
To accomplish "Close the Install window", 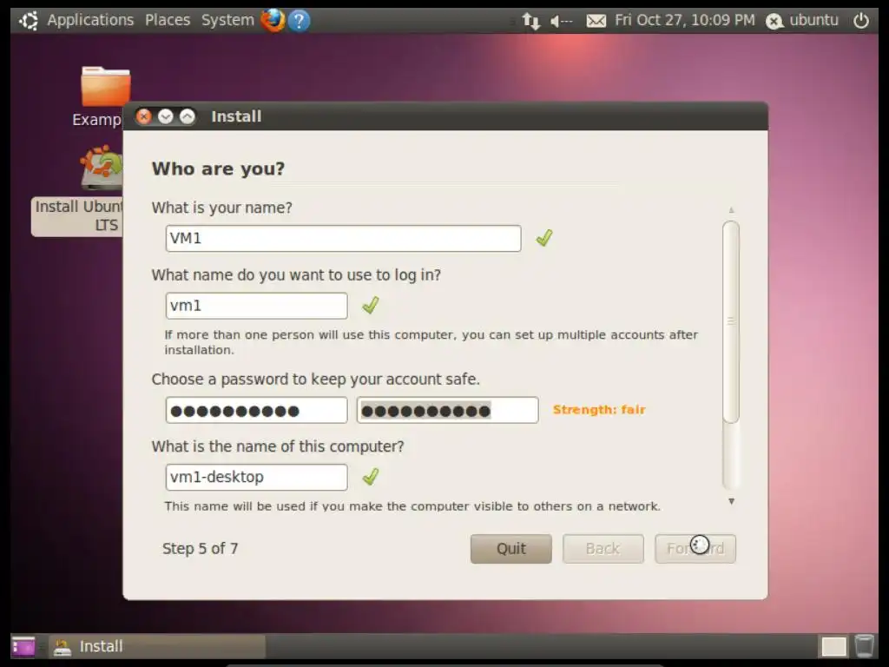I will coord(144,116).
